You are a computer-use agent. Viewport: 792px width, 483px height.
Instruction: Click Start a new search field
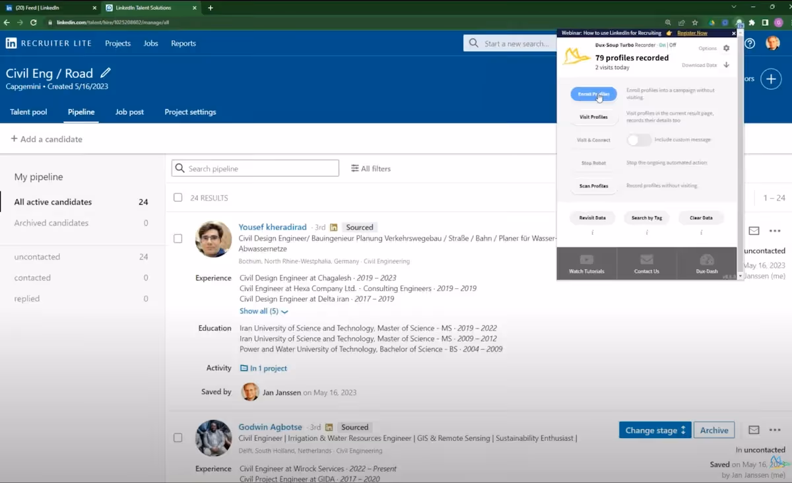[510, 44]
